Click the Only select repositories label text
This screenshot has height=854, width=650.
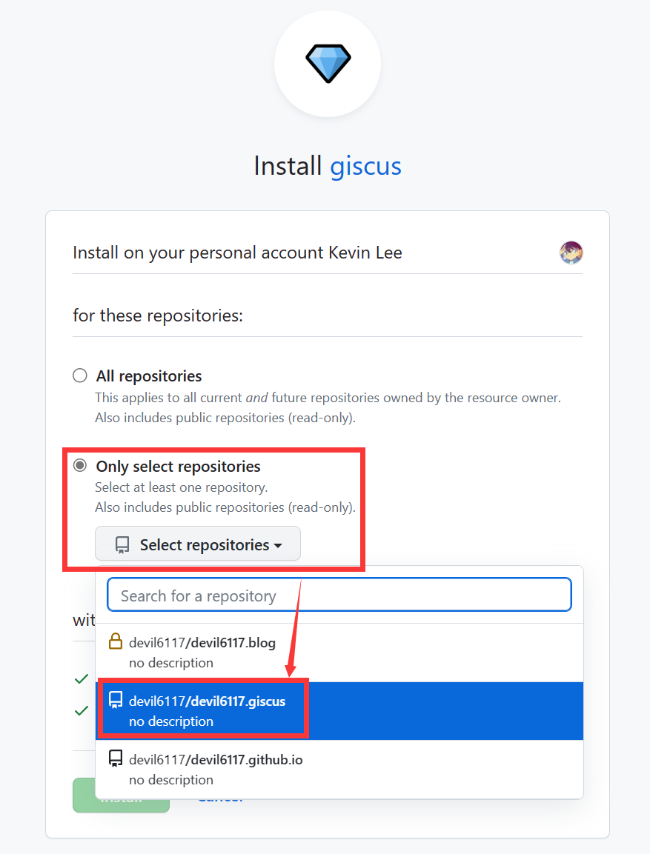(178, 467)
